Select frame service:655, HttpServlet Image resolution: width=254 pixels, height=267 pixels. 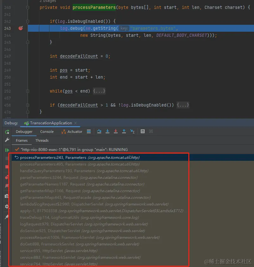[x=133, y=251]
